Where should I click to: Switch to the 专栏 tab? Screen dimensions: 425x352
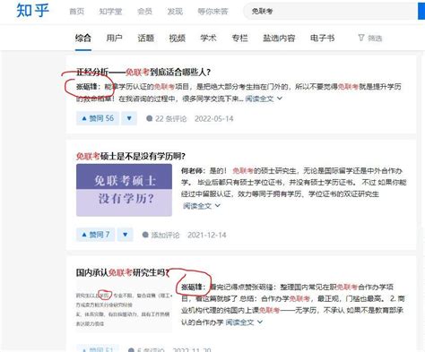tap(239, 39)
